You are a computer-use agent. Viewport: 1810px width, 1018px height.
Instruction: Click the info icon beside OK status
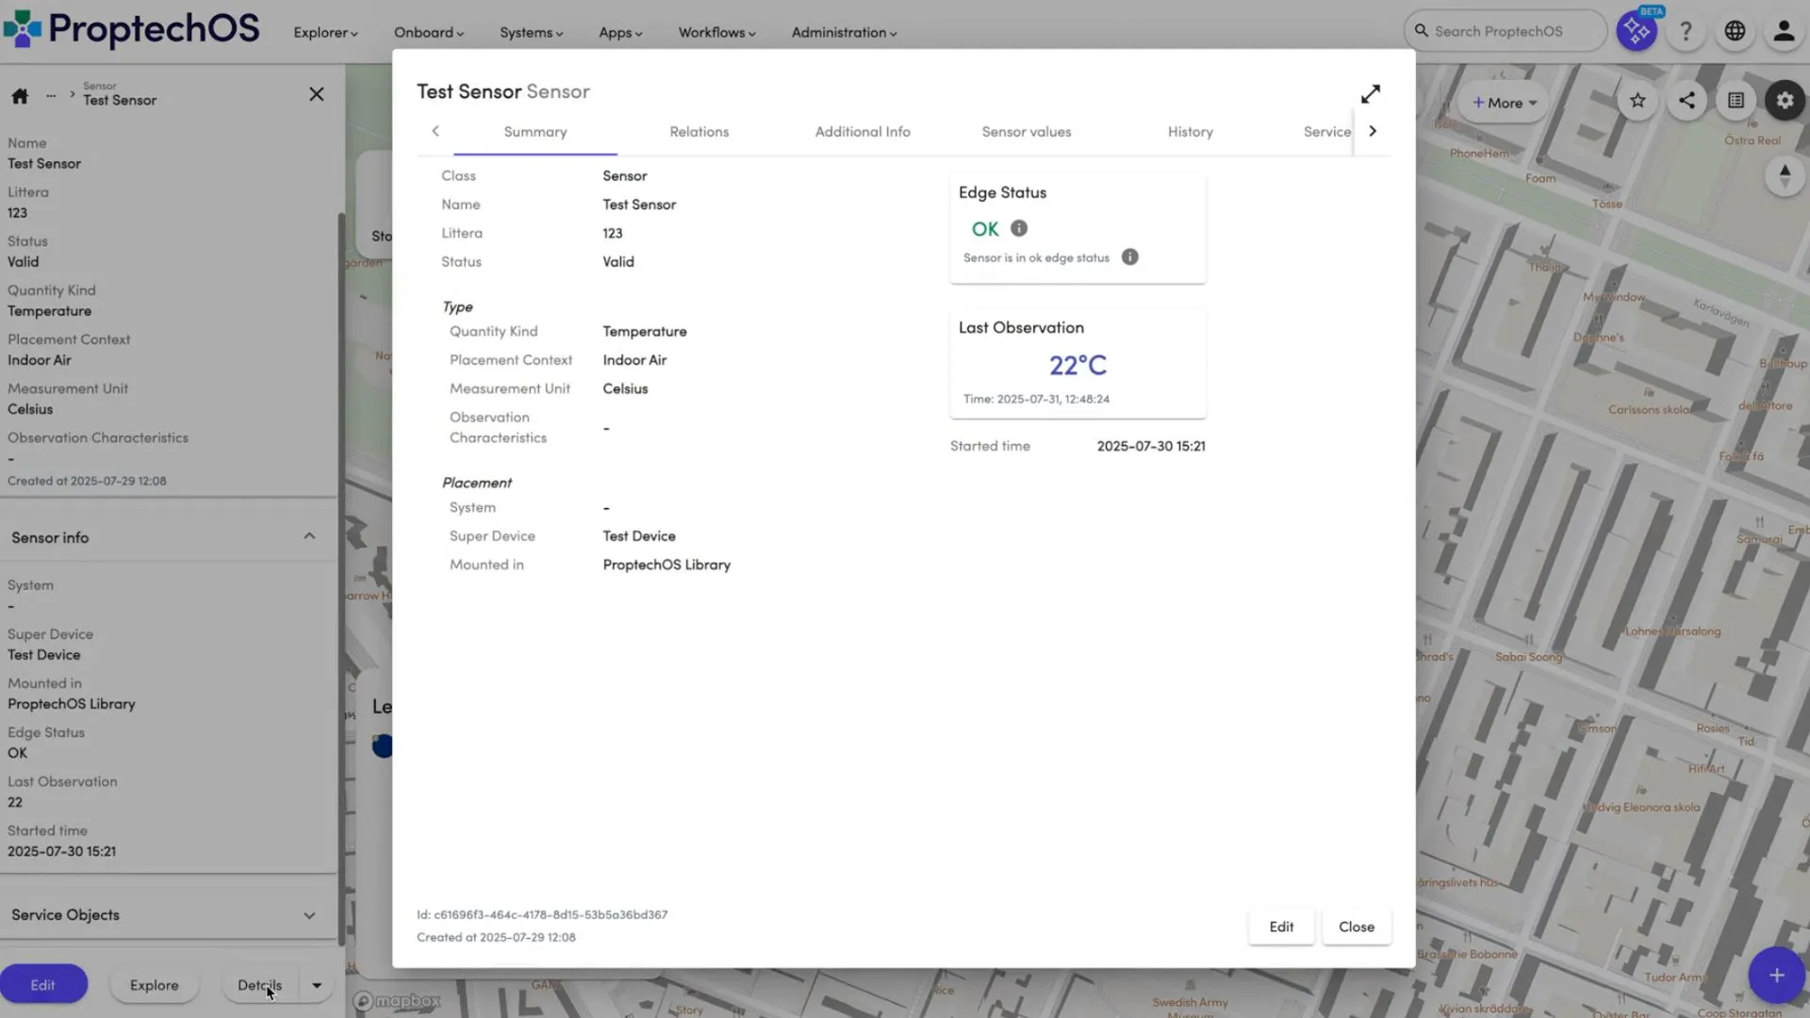pyautogui.click(x=1019, y=228)
